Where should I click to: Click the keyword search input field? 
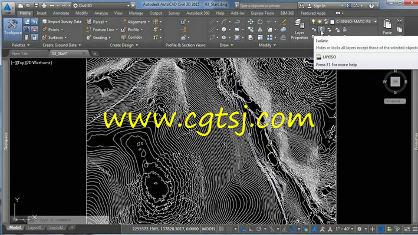click(268, 6)
